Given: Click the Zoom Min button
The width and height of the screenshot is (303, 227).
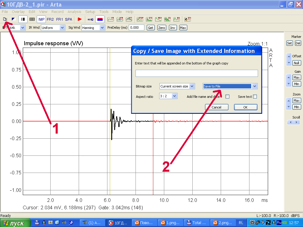Looking at the screenshot, I should (x=296, y=107).
